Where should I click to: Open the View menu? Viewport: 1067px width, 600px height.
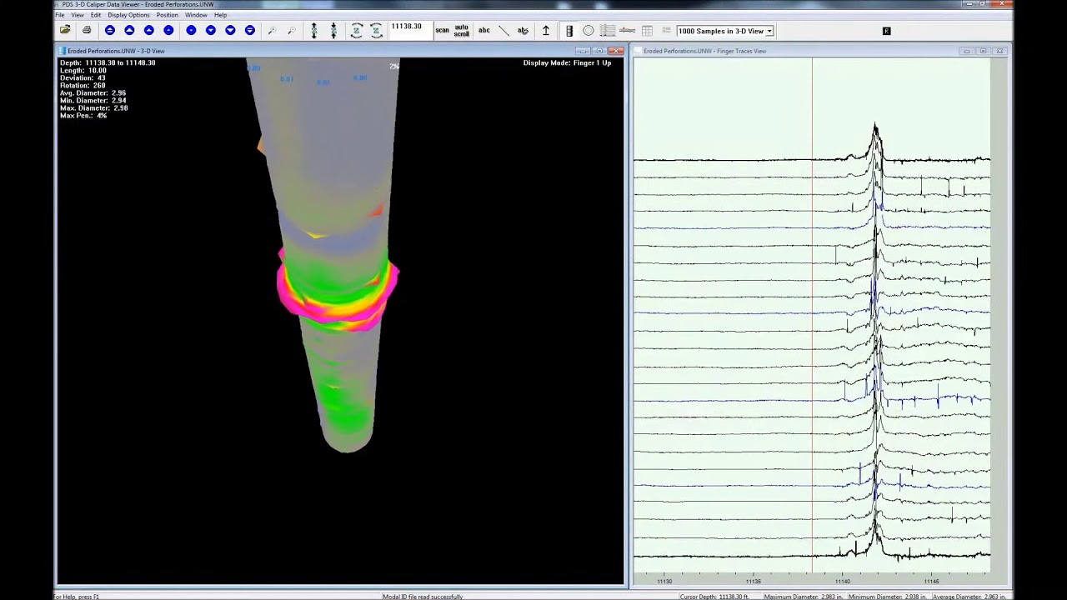pos(78,15)
